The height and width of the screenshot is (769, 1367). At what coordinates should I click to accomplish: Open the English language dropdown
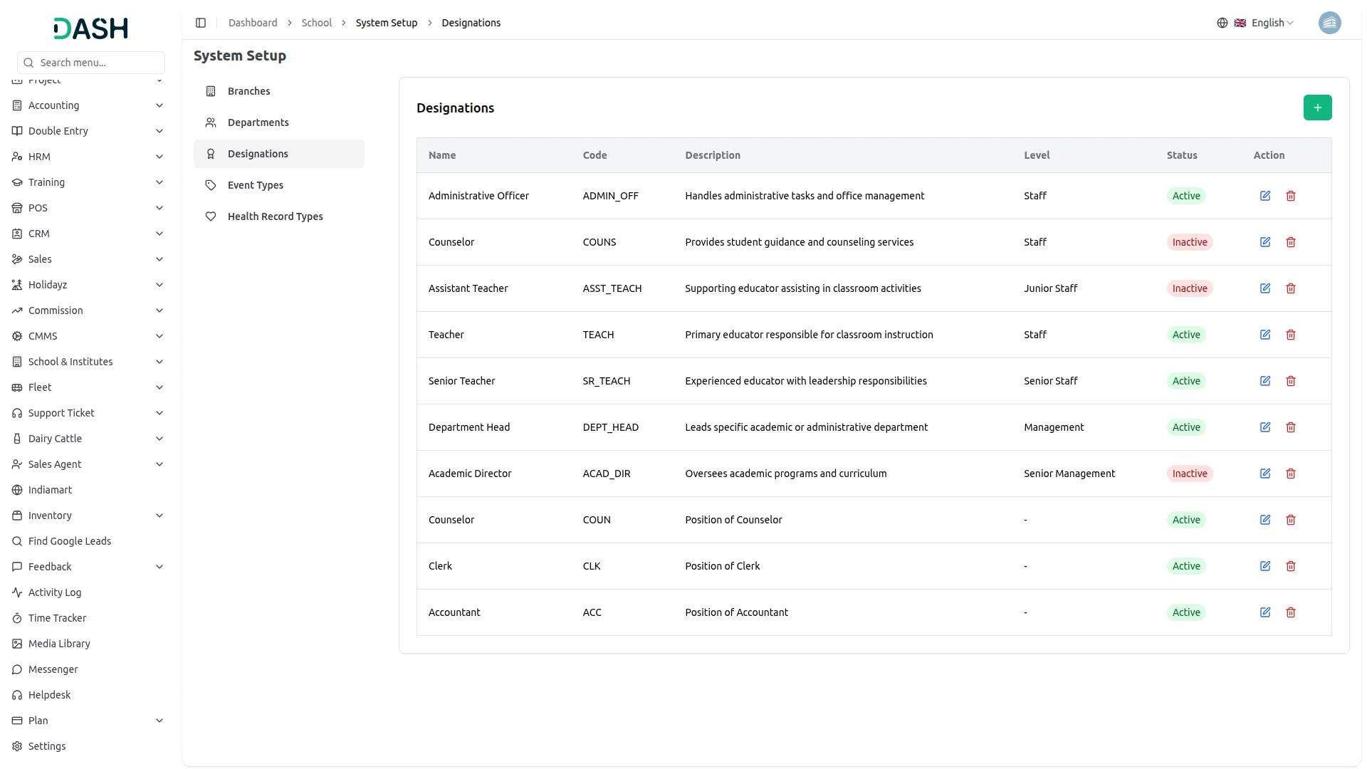1272,23
